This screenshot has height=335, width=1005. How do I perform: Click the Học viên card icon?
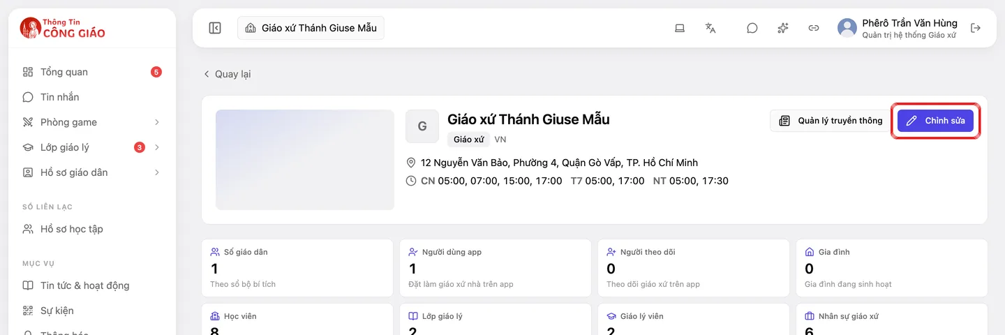(215, 316)
